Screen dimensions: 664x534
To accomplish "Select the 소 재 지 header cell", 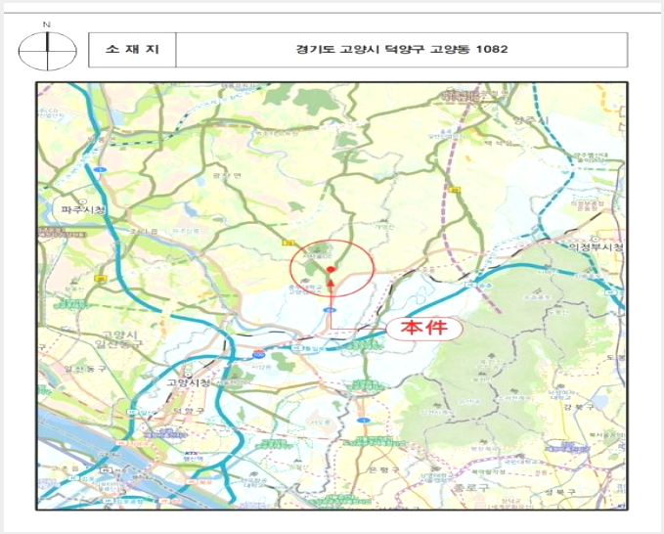I will coord(132,50).
